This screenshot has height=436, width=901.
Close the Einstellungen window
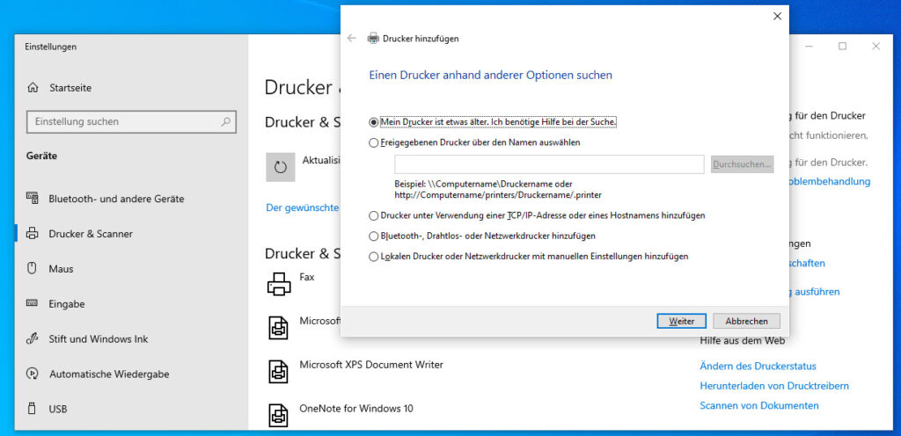pyautogui.click(x=875, y=47)
